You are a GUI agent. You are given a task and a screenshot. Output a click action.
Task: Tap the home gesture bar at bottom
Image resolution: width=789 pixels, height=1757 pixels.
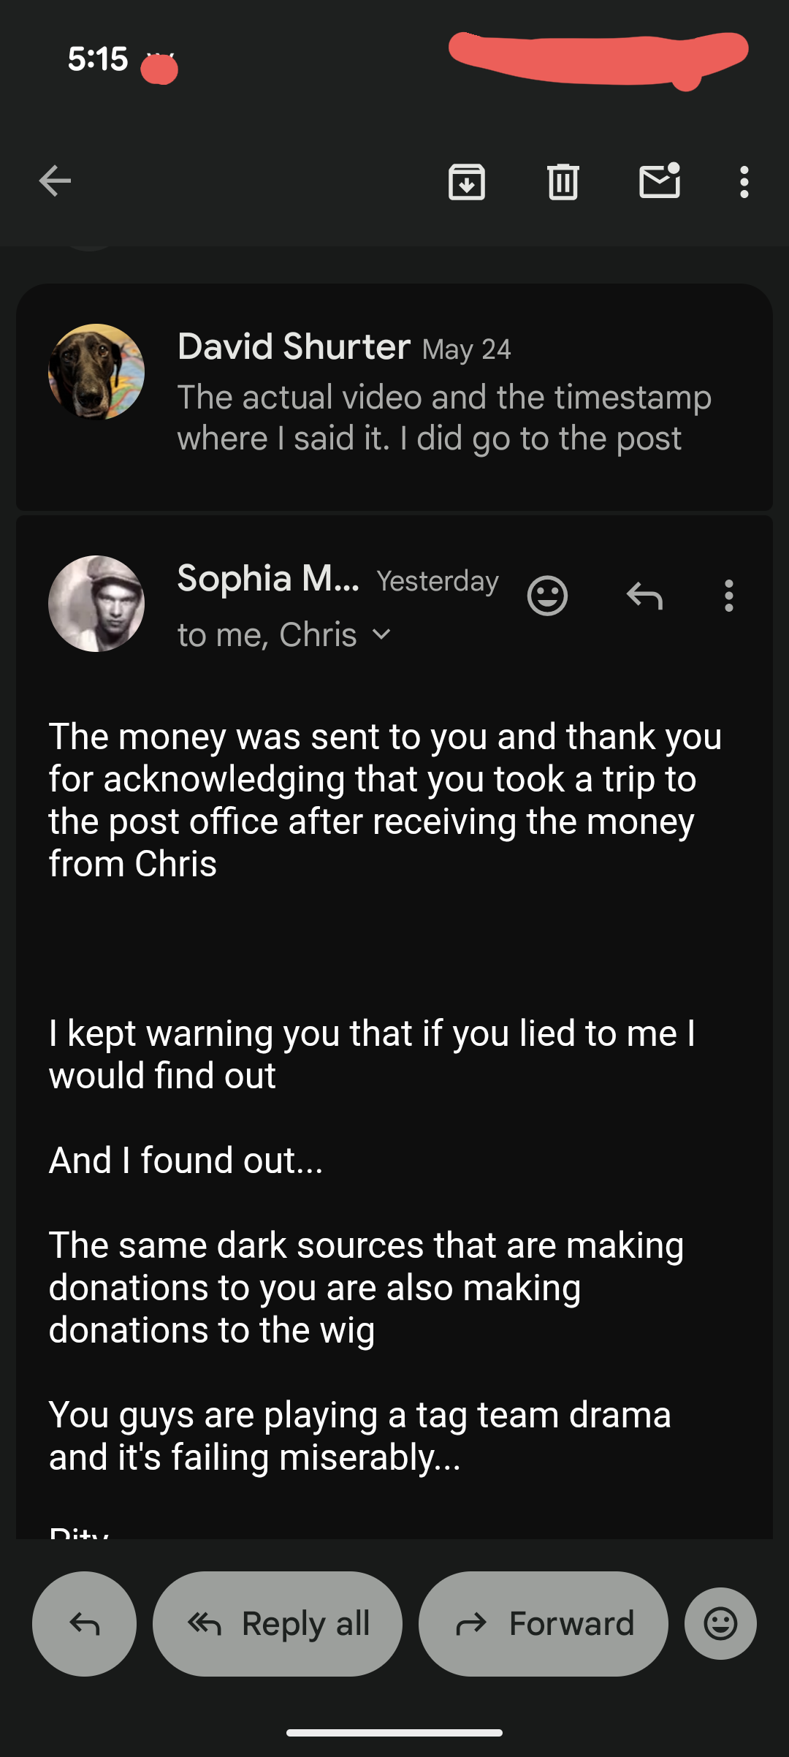pyautogui.click(x=394, y=1732)
